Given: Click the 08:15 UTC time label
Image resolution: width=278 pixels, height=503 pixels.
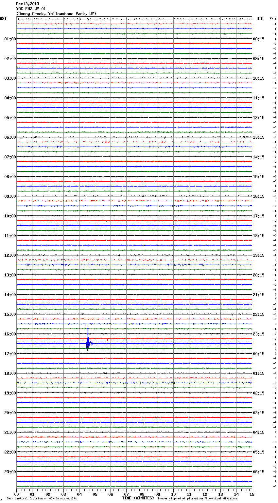Looking at the screenshot, I should coord(259,39).
